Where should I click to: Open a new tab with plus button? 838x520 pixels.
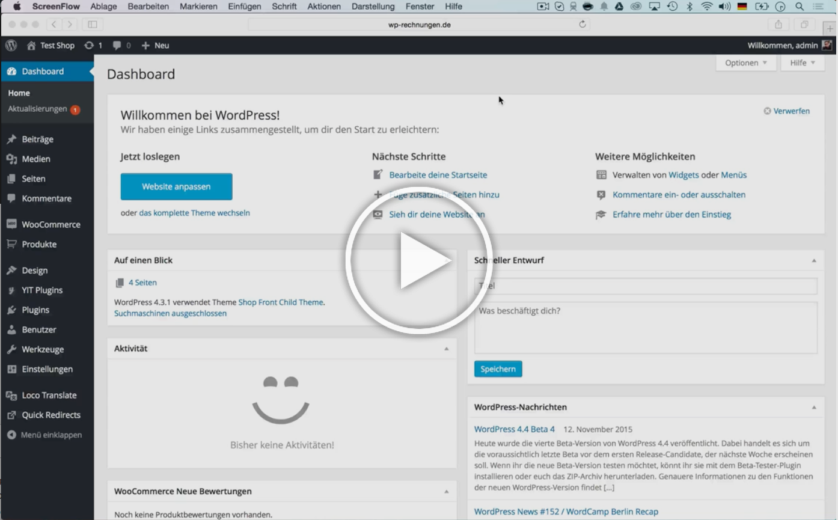(x=830, y=28)
